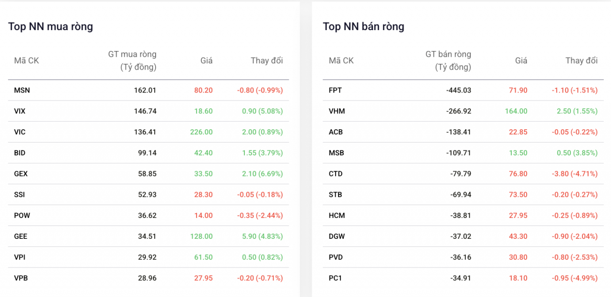Screen dimensions: 611x297
Task: Click the net buy value 28.96
Action: click(147, 278)
